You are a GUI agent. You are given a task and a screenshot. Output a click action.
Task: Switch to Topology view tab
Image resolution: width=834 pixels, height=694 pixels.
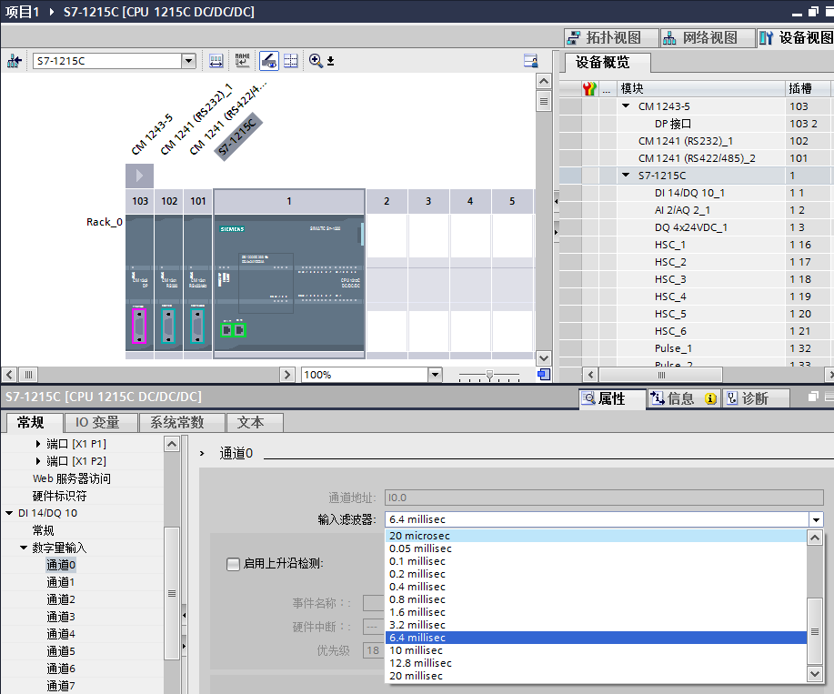click(611, 38)
